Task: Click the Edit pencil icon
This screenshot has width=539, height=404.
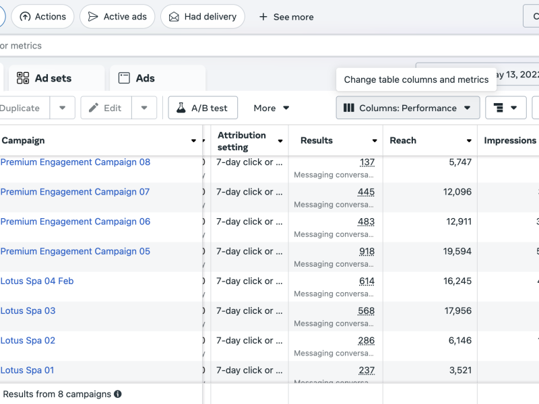Action: pos(94,108)
